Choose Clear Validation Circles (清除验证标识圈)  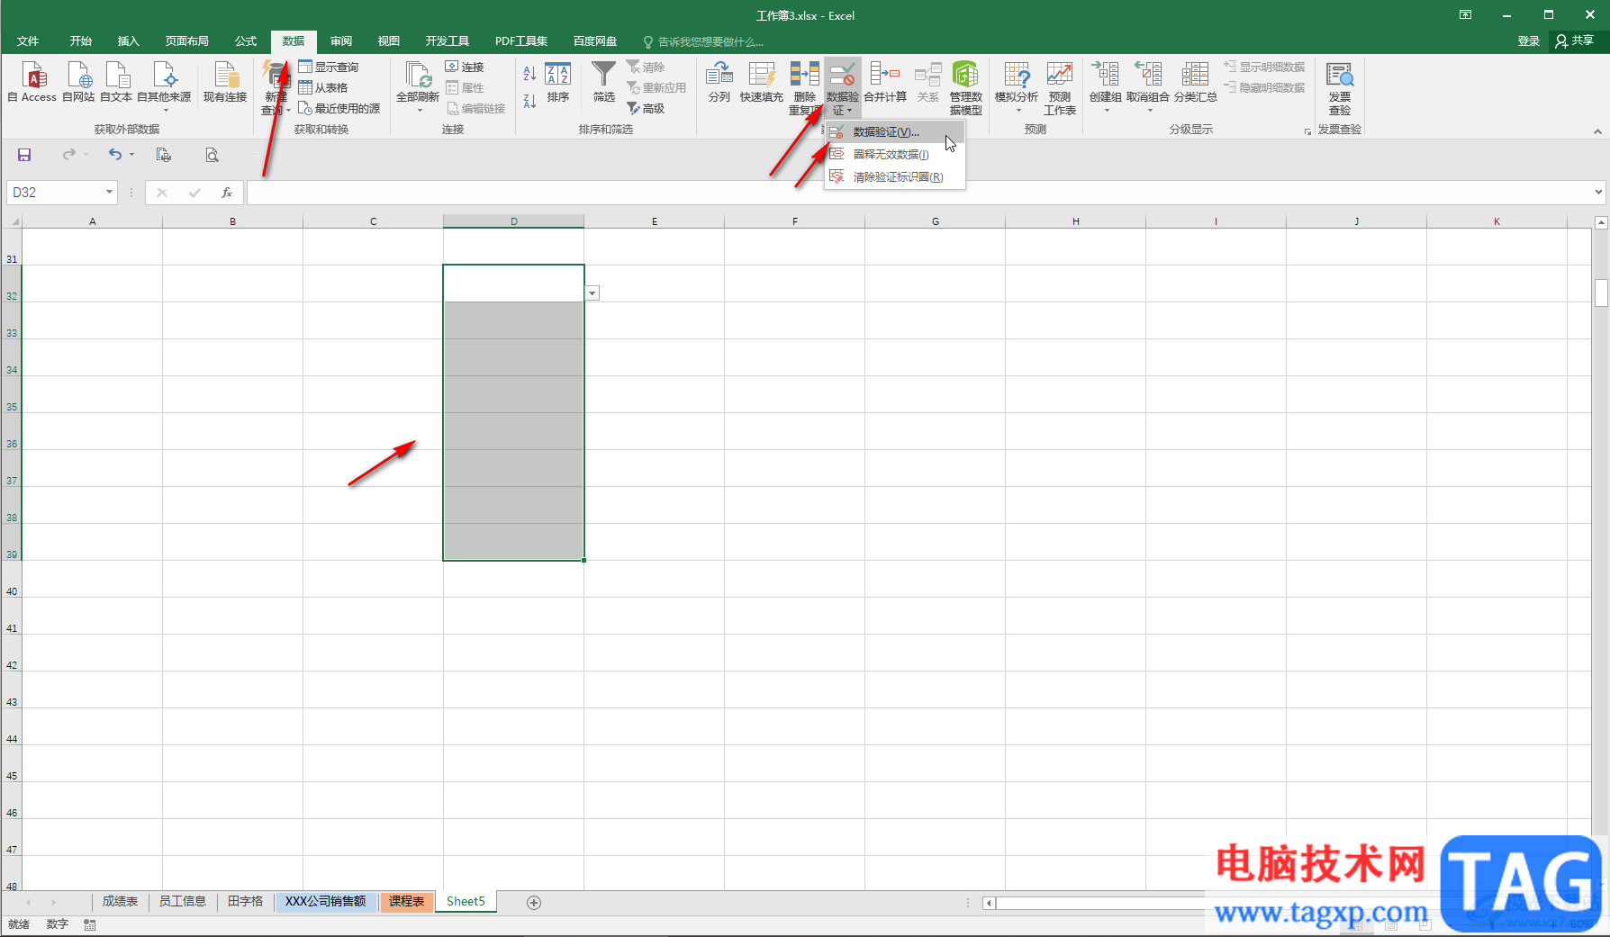[895, 177]
